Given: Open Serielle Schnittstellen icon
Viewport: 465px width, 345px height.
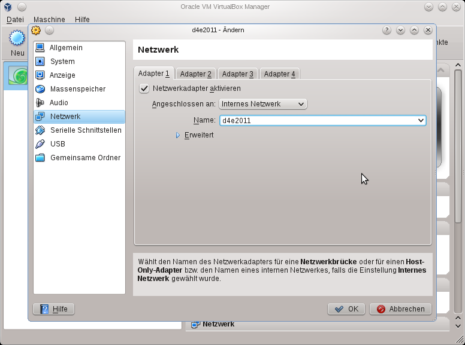Looking at the screenshot, I should 40,130.
